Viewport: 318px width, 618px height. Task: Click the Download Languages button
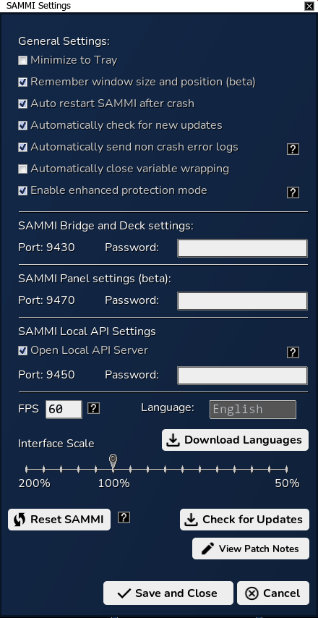(x=235, y=440)
